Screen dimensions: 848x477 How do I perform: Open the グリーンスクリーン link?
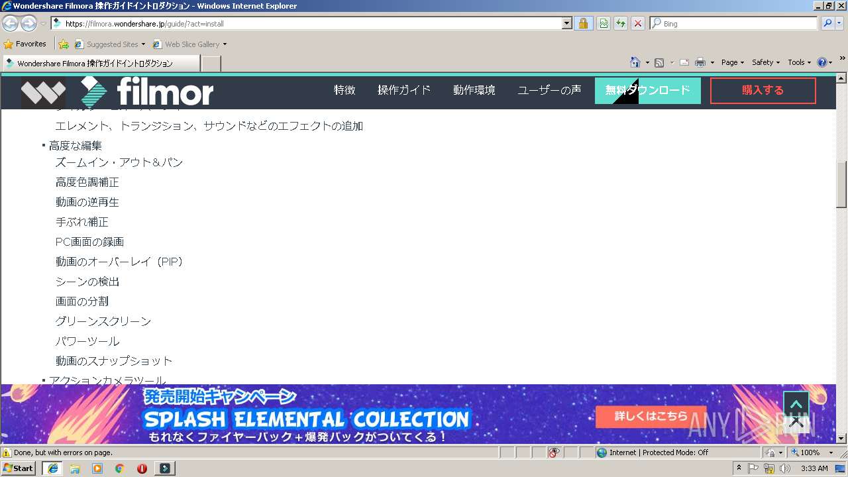coord(103,321)
